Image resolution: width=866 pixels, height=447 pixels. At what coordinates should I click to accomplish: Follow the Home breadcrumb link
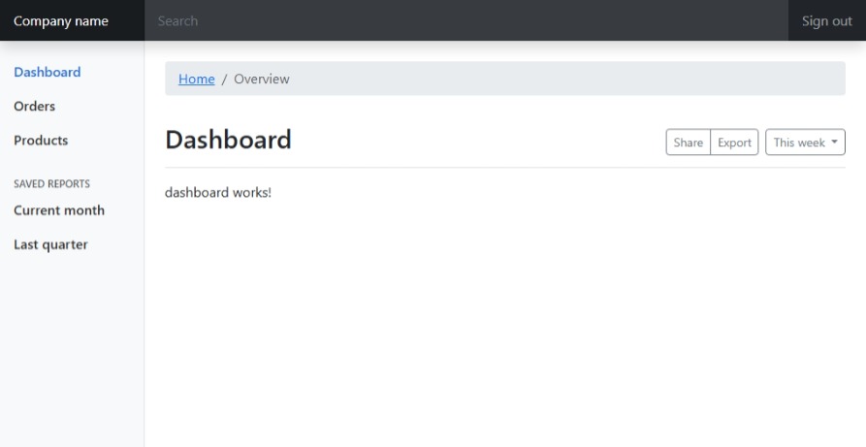point(197,80)
